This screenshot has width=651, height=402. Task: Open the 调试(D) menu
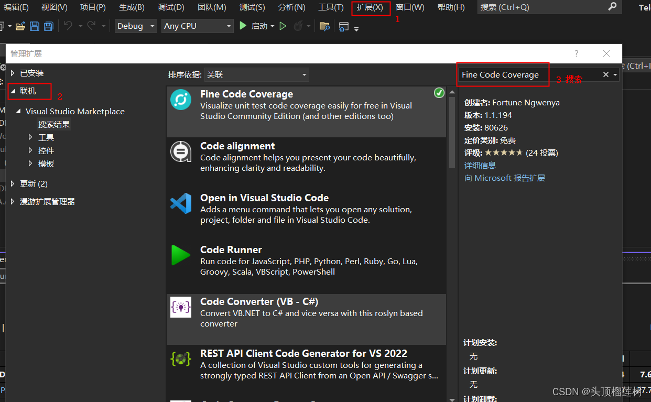click(171, 7)
